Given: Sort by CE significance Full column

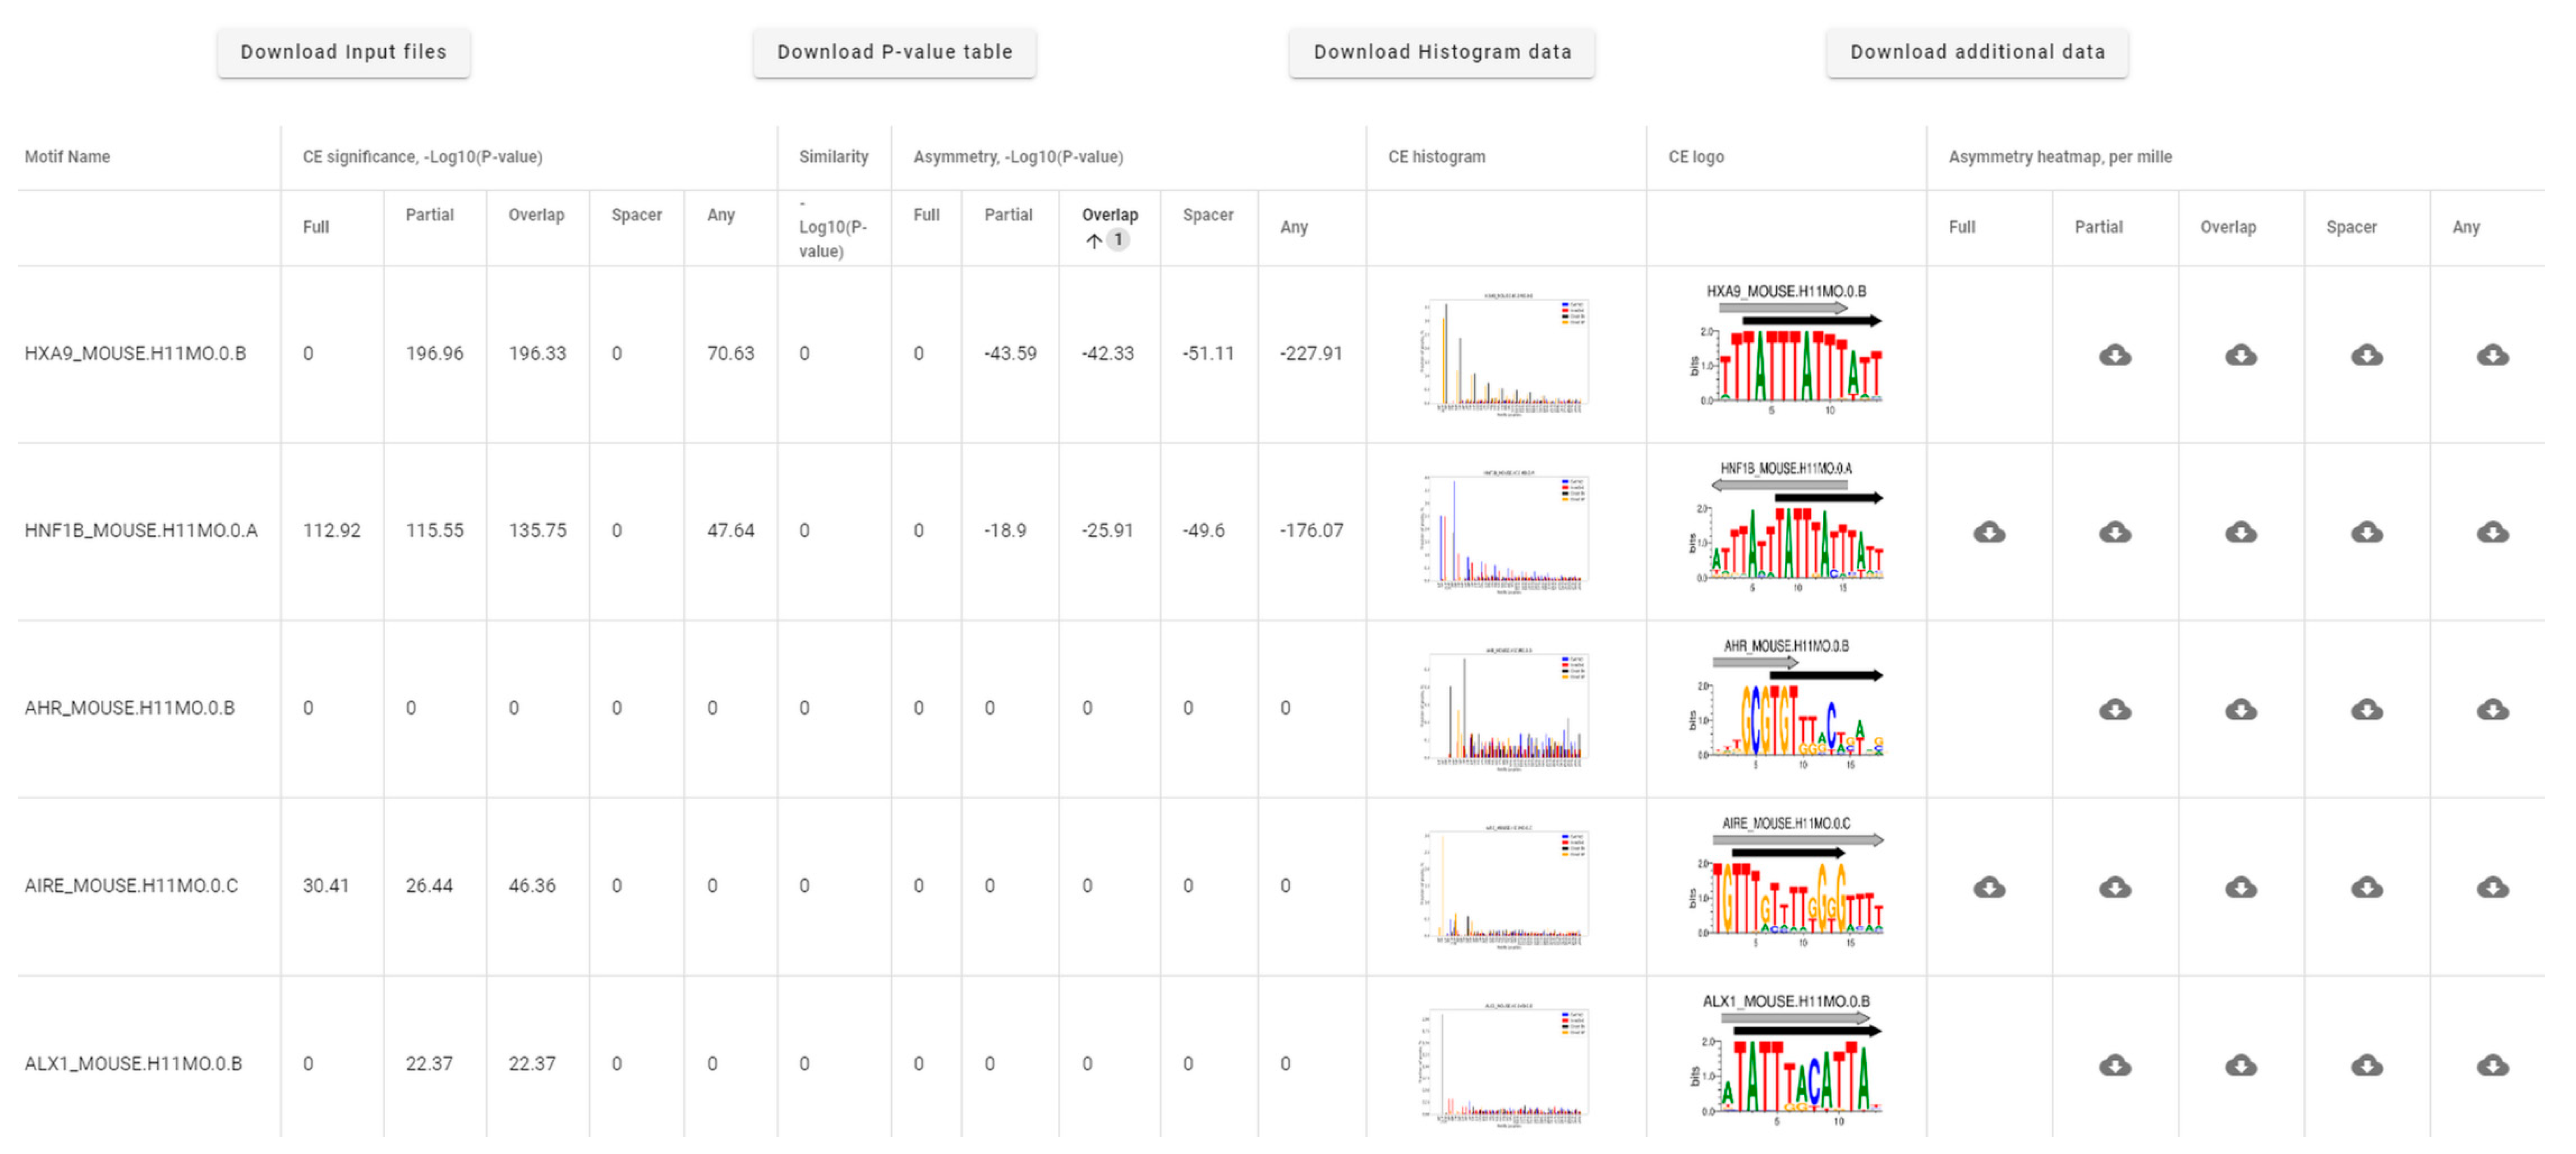Looking at the screenshot, I should 316,227.
